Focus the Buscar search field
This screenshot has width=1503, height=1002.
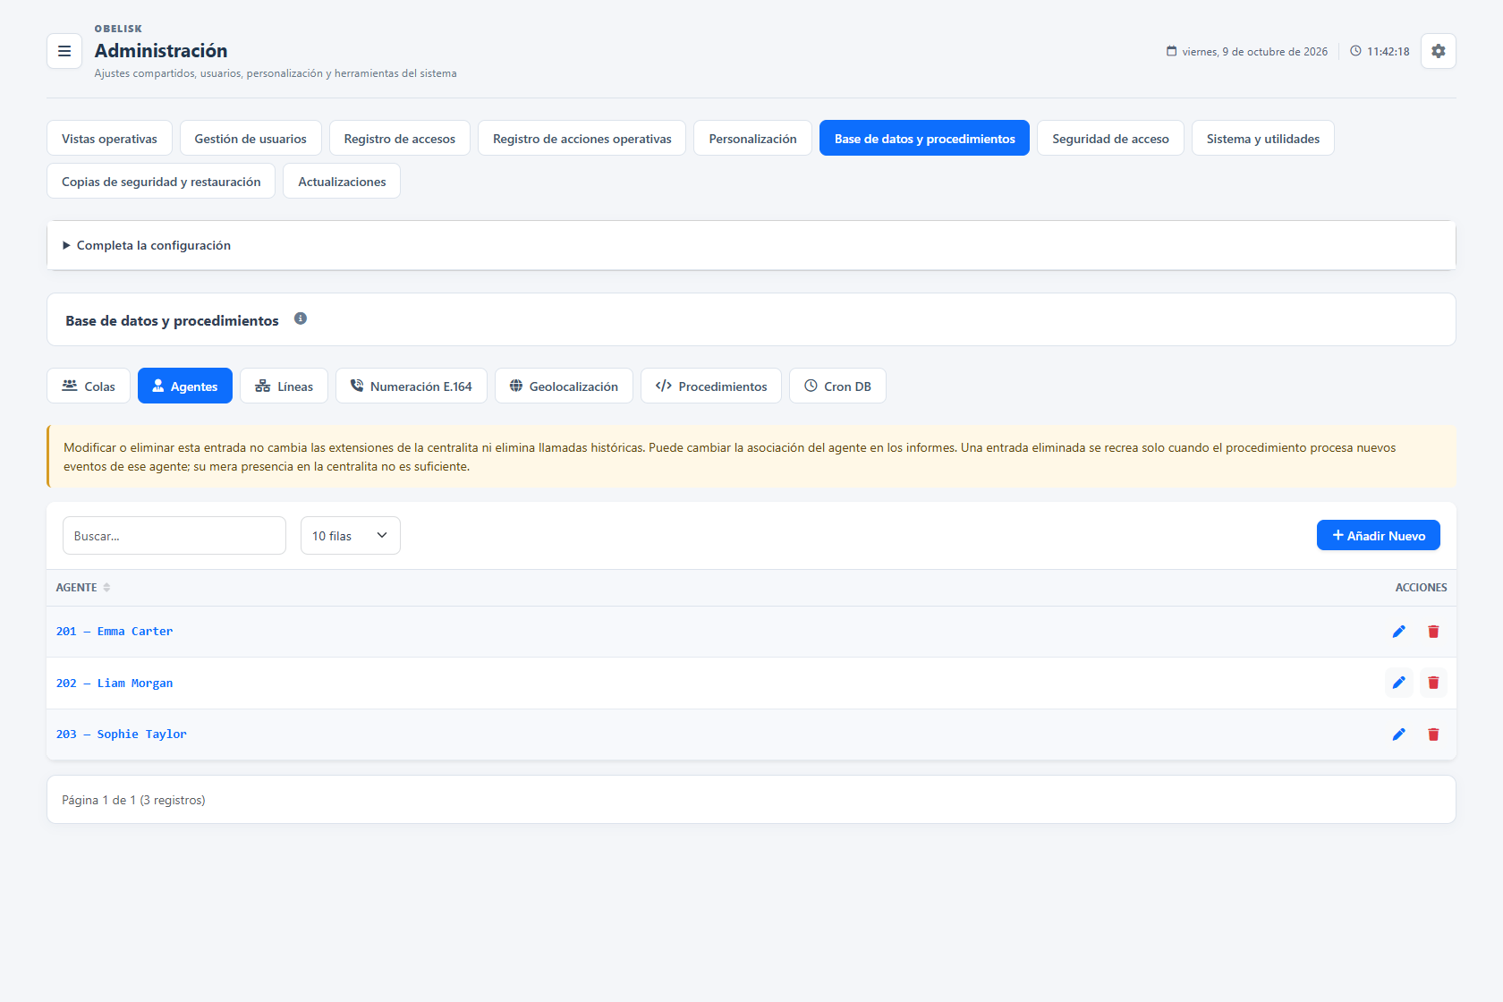click(174, 536)
